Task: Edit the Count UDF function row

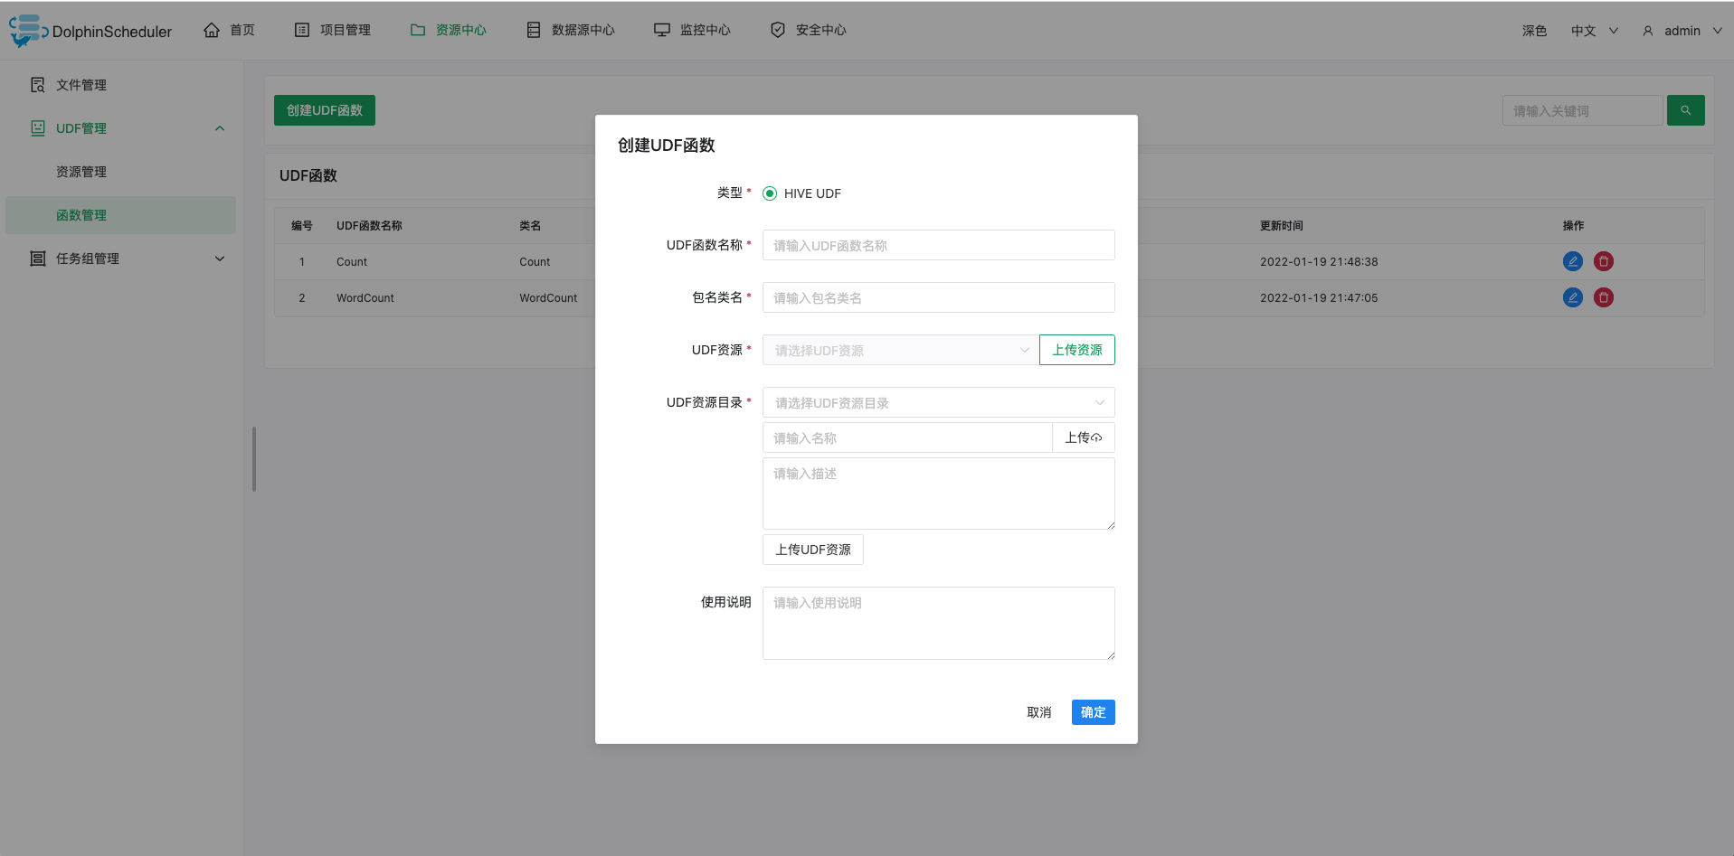Action: tap(1573, 261)
